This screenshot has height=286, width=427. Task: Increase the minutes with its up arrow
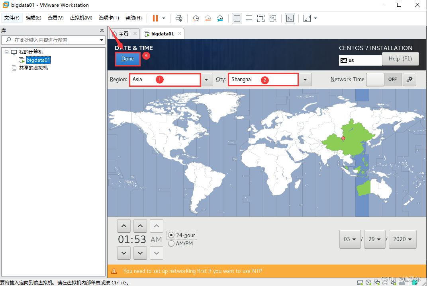point(140,226)
